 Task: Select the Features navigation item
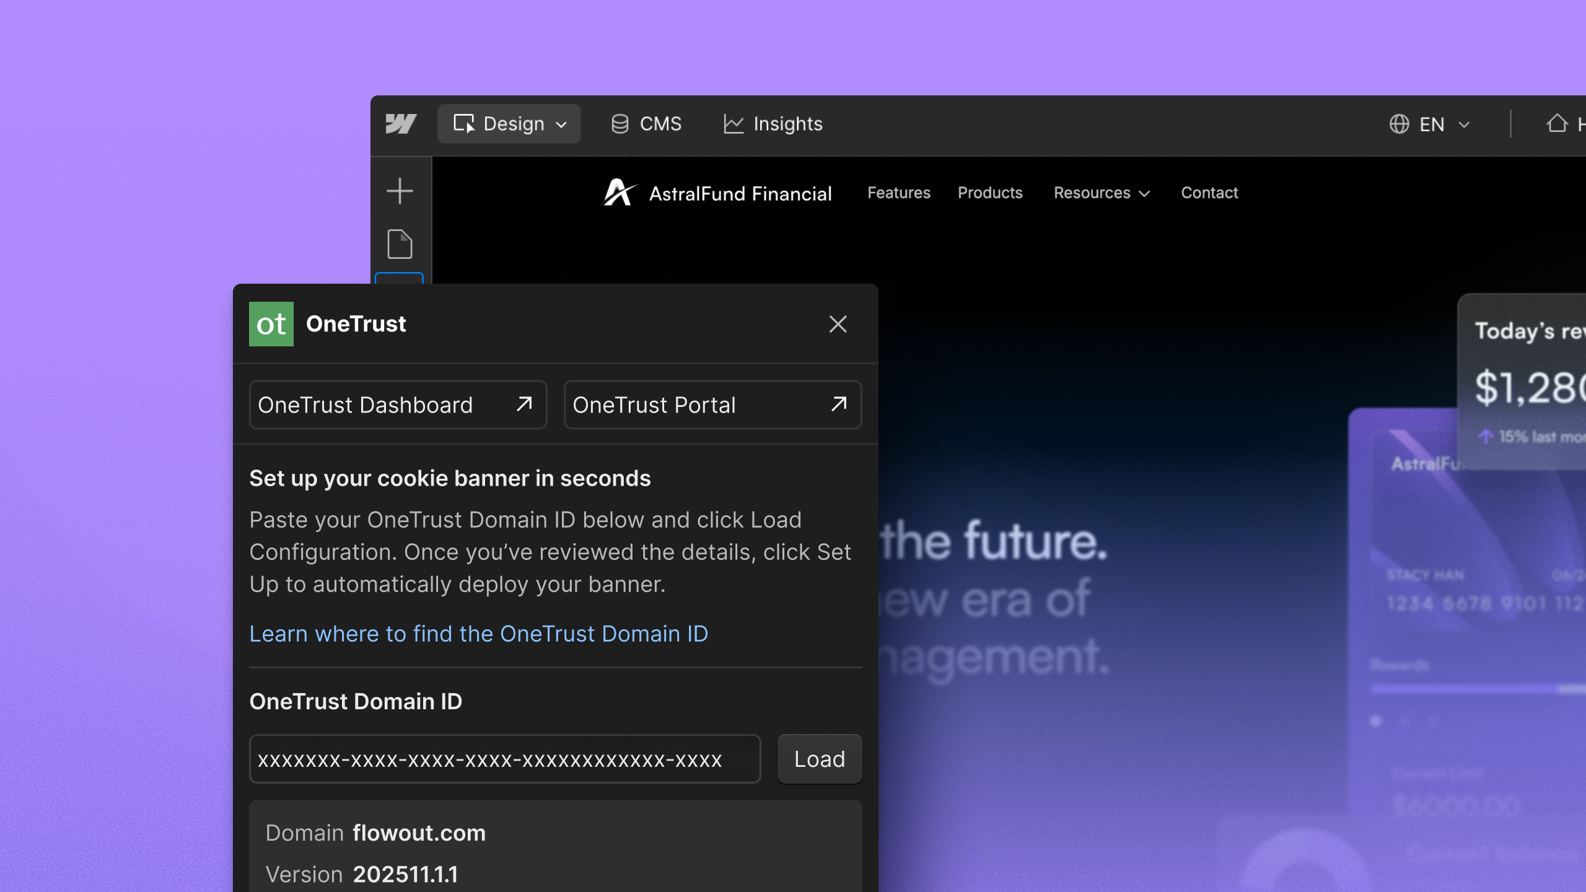(898, 193)
